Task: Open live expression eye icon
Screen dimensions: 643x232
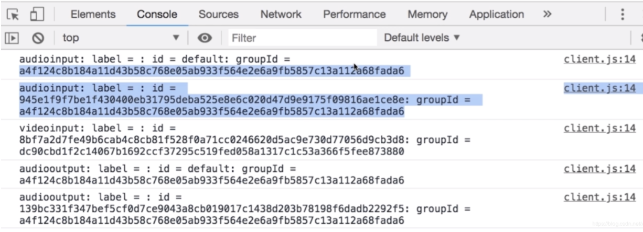Action: point(205,38)
